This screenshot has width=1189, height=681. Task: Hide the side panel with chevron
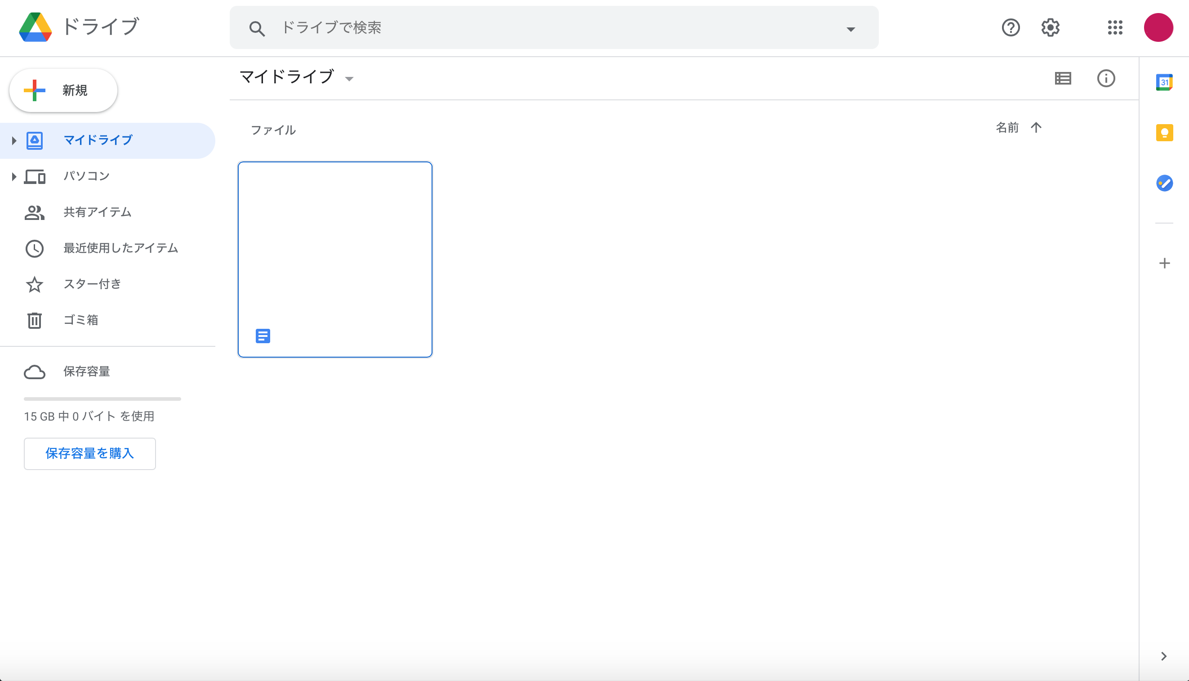(x=1164, y=656)
